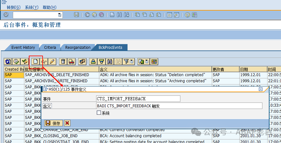Open the 帮助(H) menu
Image resolution: width=281 pixels, height=143 pixels.
[x=49, y=7]
